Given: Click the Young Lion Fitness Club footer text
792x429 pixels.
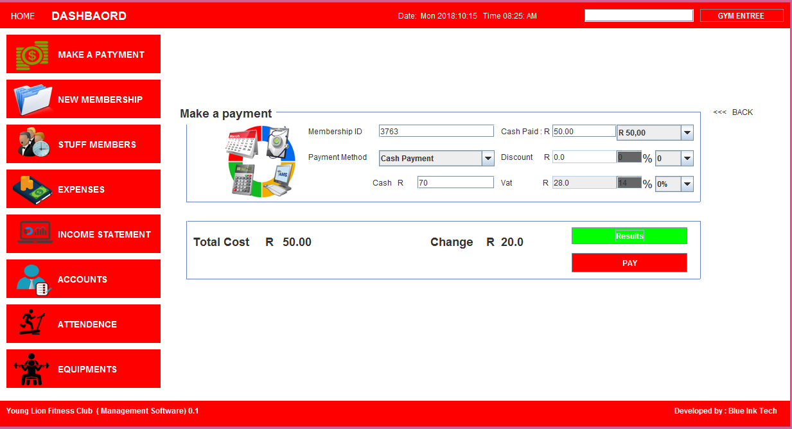Looking at the screenshot, I should [x=103, y=411].
